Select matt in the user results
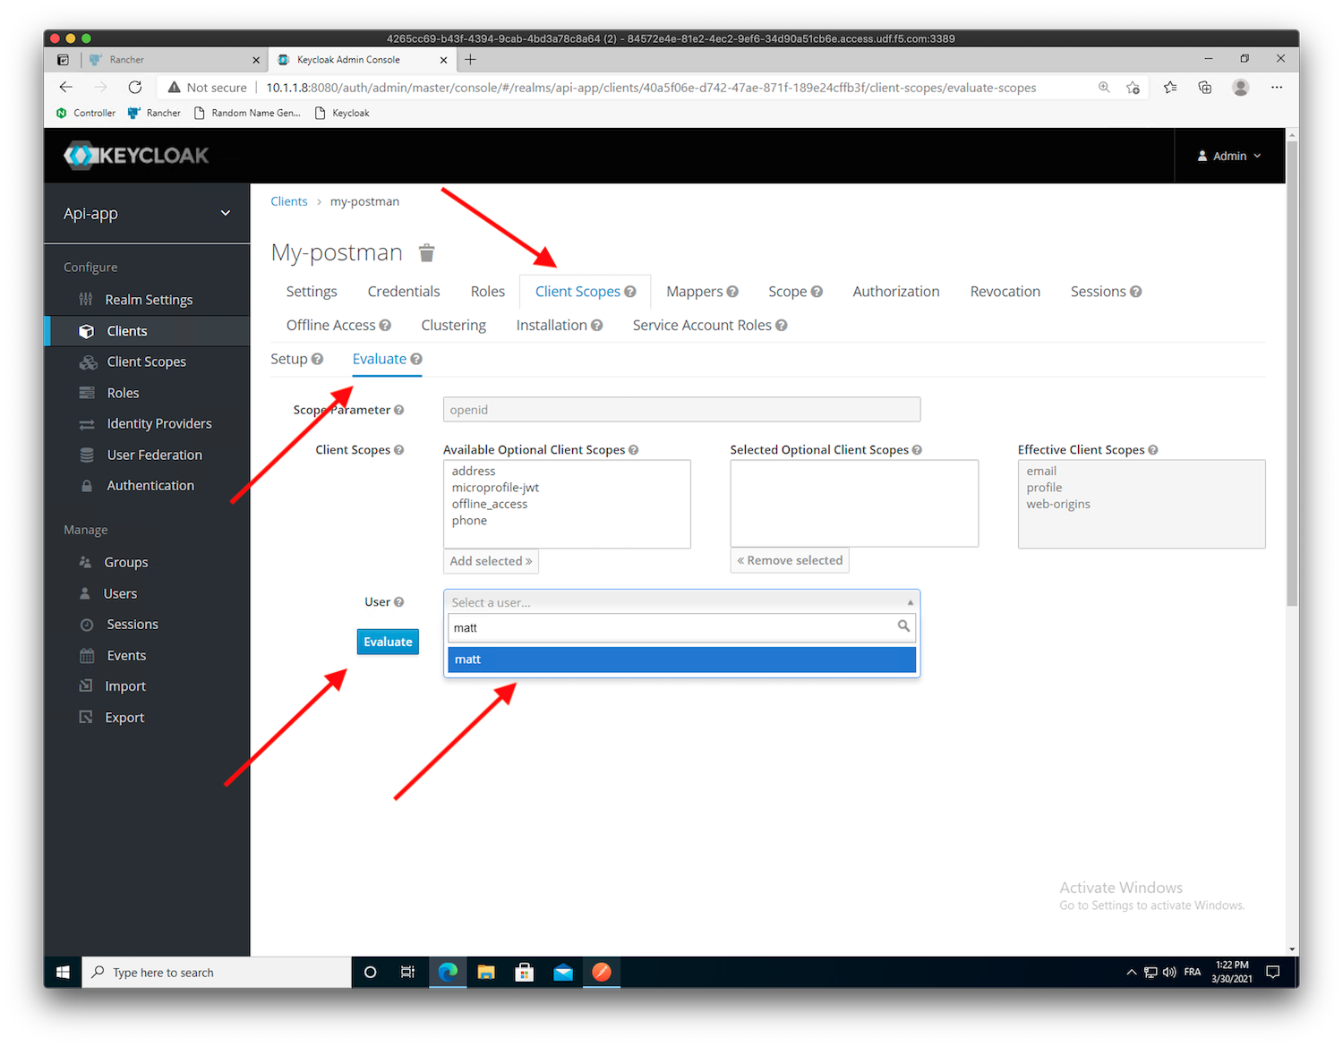 681,659
